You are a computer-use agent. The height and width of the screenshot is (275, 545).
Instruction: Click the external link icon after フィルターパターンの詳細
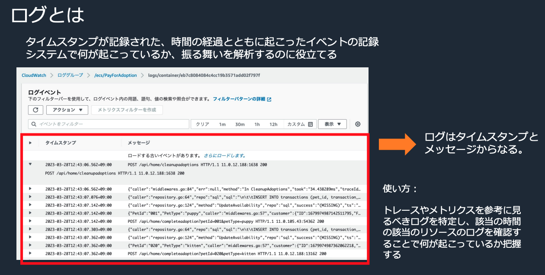269,99
